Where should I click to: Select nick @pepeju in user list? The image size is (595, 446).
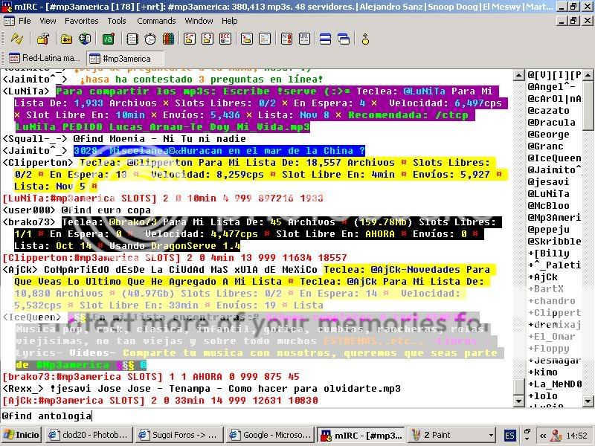click(549, 230)
